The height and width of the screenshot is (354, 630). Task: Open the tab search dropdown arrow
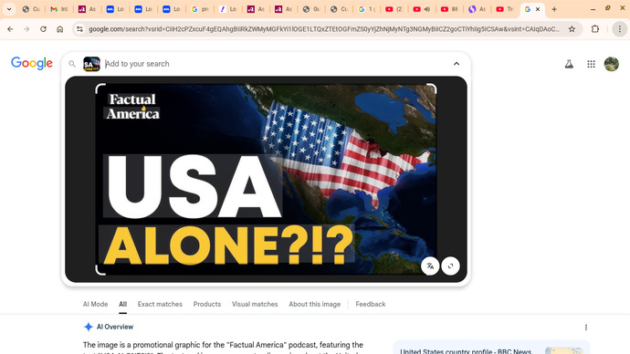click(x=9, y=9)
